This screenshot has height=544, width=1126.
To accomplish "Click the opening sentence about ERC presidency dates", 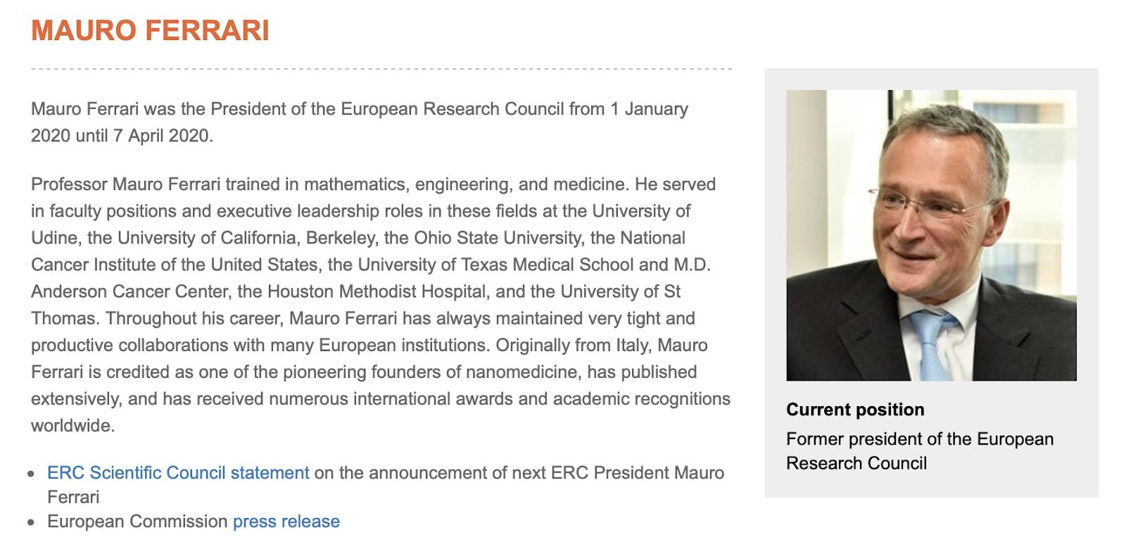I will click(x=360, y=122).
